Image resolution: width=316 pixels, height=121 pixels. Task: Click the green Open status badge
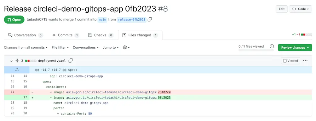pos(14,20)
